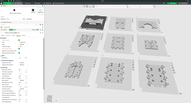The width and height of the screenshot is (191, 103).
Task: Save the process preset icon
Action: point(40,33)
